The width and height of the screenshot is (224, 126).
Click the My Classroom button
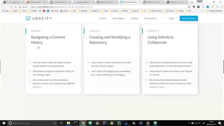[x=189, y=18]
